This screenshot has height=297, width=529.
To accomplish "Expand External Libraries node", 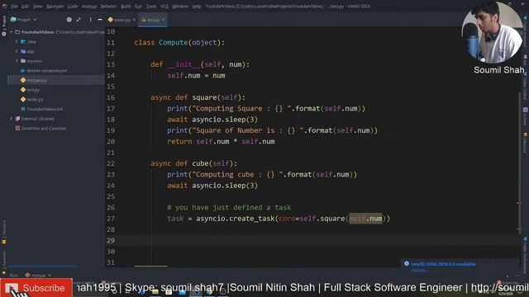I will click(x=11, y=119).
